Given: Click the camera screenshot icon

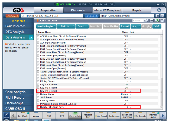Looking at the screenshot, I should [157, 16].
